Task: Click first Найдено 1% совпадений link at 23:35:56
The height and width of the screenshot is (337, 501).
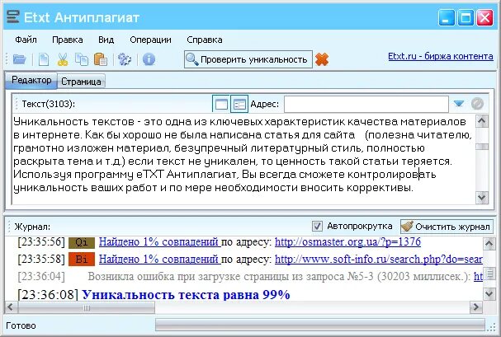Action: click(160, 242)
